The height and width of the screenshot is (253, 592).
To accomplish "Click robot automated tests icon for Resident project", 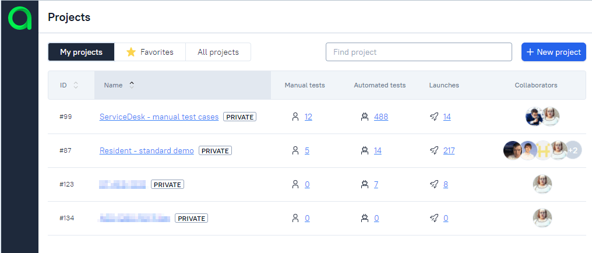I will [x=365, y=150].
